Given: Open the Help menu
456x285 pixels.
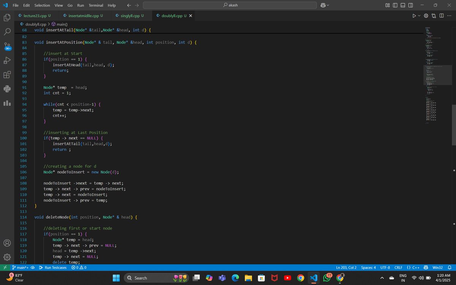Looking at the screenshot, I should [112, 5].
